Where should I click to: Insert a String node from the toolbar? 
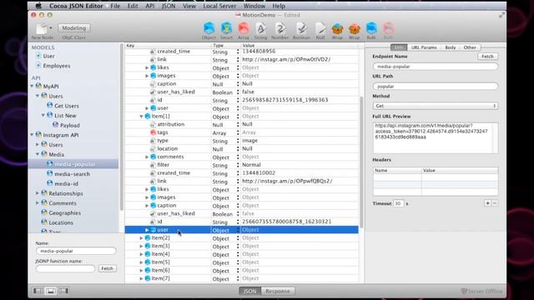click(x=261, y=28)
